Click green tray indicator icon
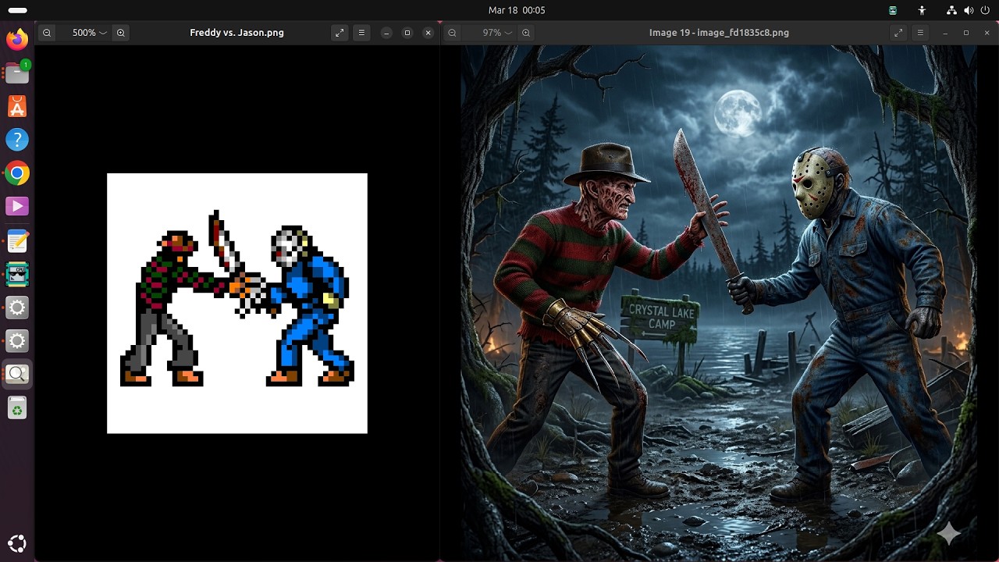Viewport: 999px width, 562px height. coord(893,10)
